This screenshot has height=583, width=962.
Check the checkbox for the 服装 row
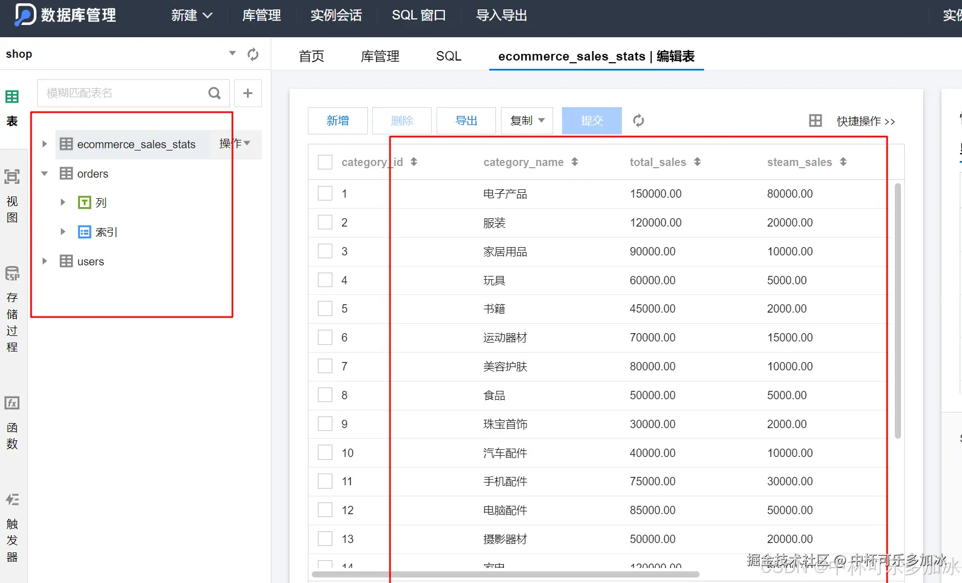pos(325,222)
